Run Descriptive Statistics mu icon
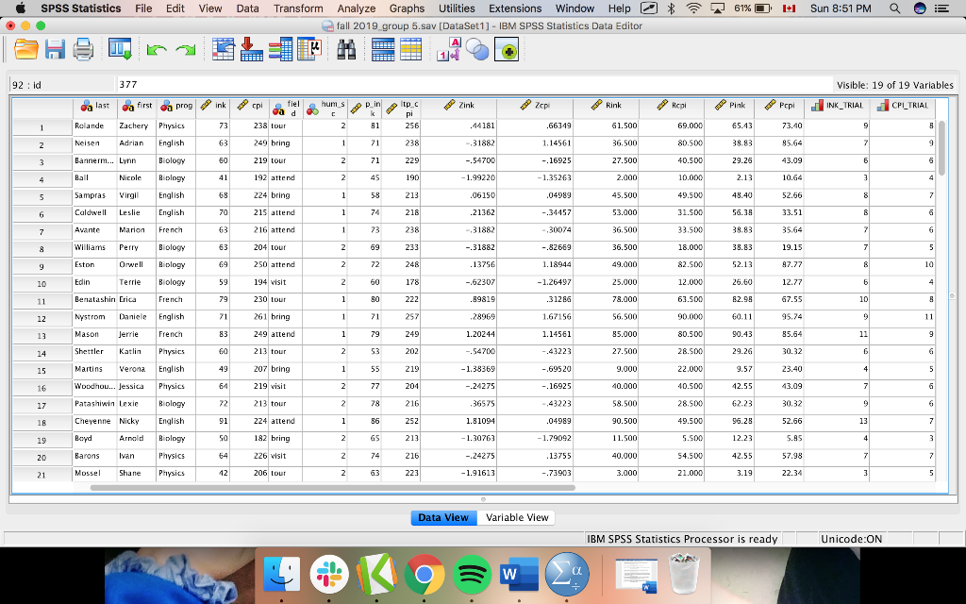 click(309, 49)
